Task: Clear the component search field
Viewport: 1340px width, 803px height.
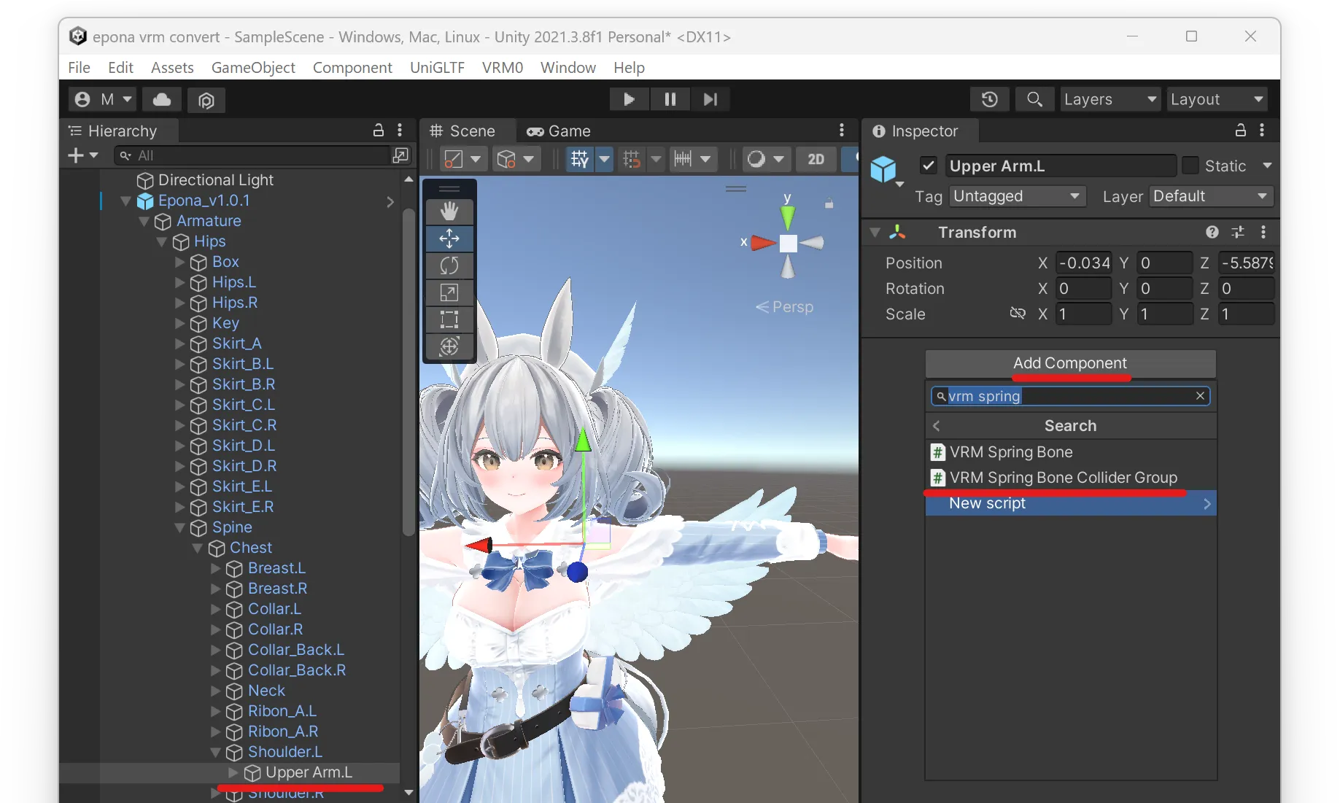Action: click(x=1200, y=396)
